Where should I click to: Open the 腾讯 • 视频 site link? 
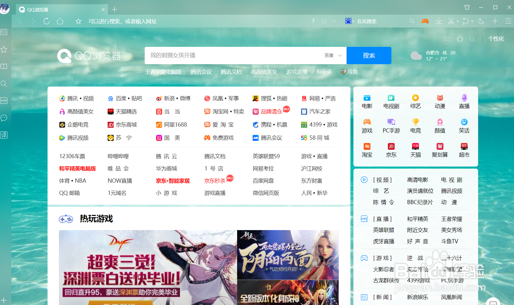(77, 98)
